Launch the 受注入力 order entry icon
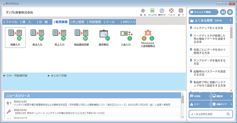This screenshot has width=237, height=123. pyautogui.click(x=37, y=35)
